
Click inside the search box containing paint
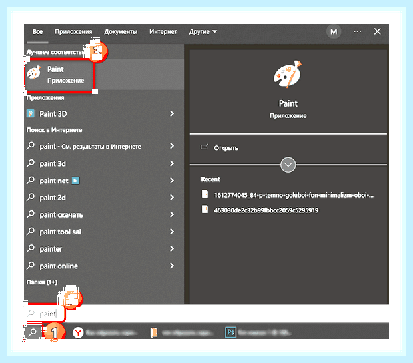click(x=44, y=314)
